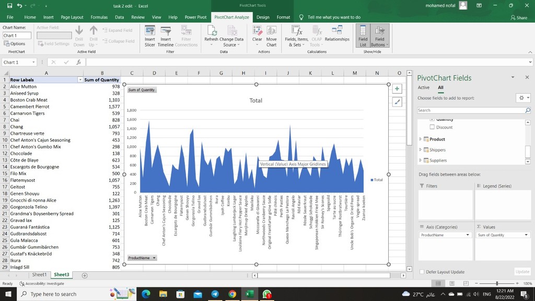Click the Share button

[519, 17]
